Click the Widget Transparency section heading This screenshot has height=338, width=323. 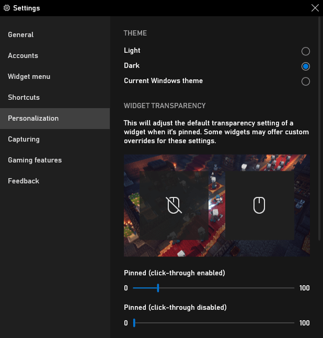click(165, 106)
